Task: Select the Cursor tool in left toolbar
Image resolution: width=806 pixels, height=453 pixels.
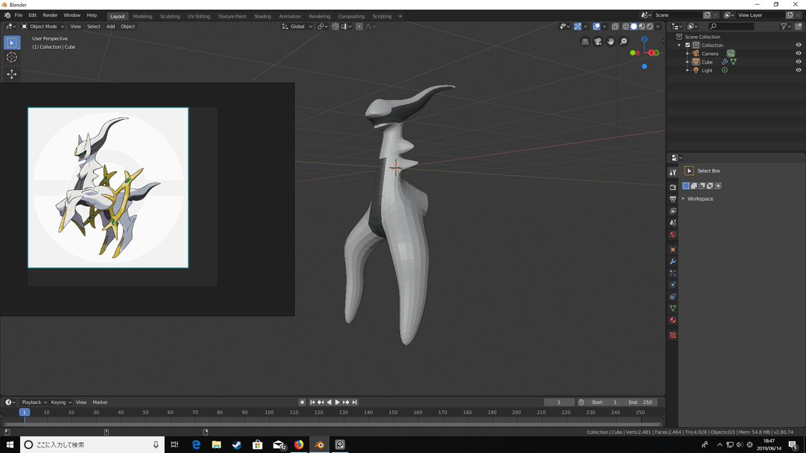Action: (x=11, y=58)
